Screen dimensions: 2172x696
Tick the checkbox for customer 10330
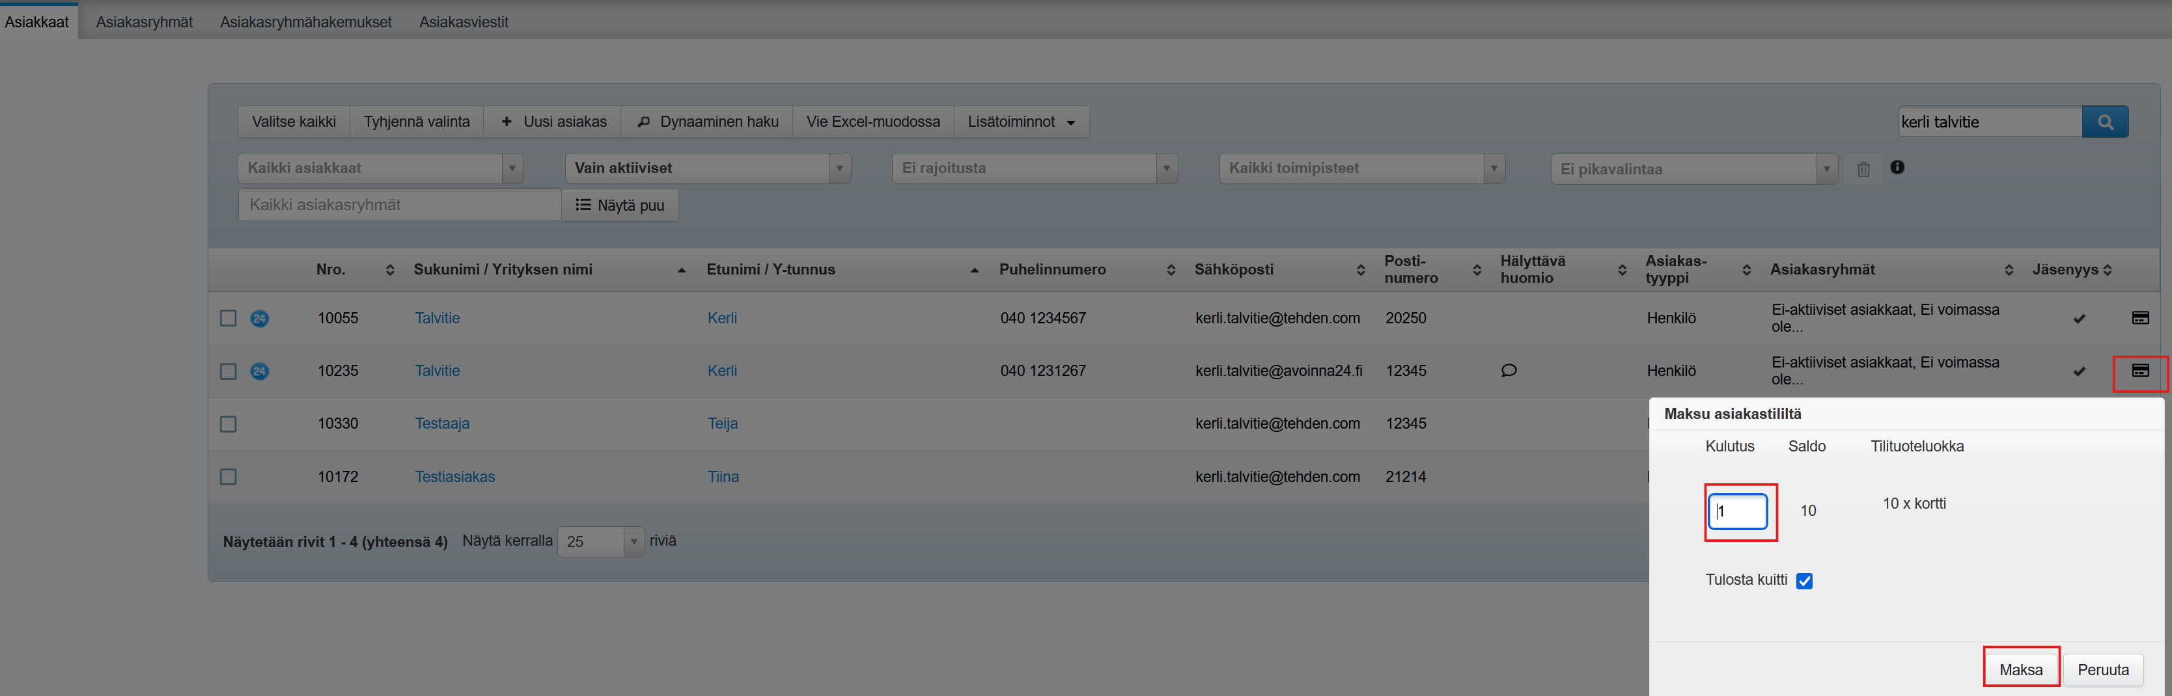point(229,424)
